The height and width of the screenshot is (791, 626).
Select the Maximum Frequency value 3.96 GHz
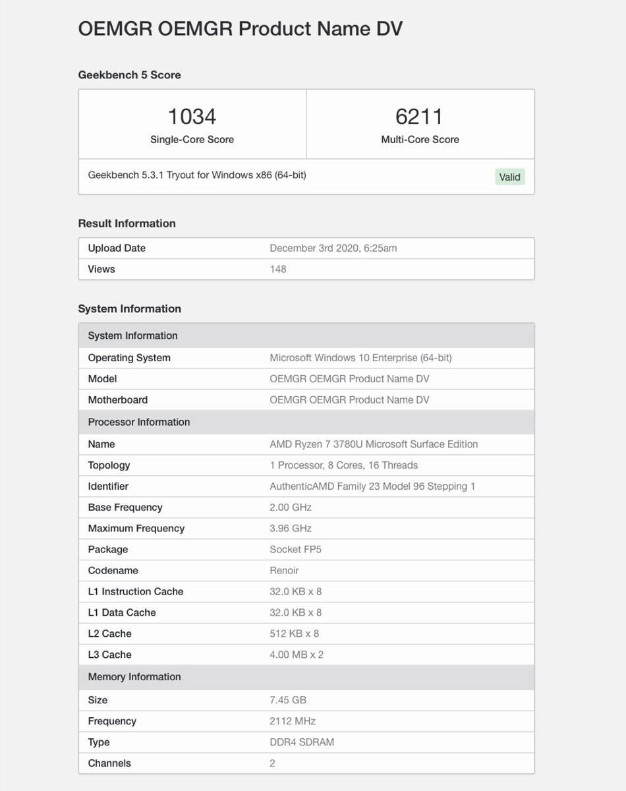click(x=291, y=529)
